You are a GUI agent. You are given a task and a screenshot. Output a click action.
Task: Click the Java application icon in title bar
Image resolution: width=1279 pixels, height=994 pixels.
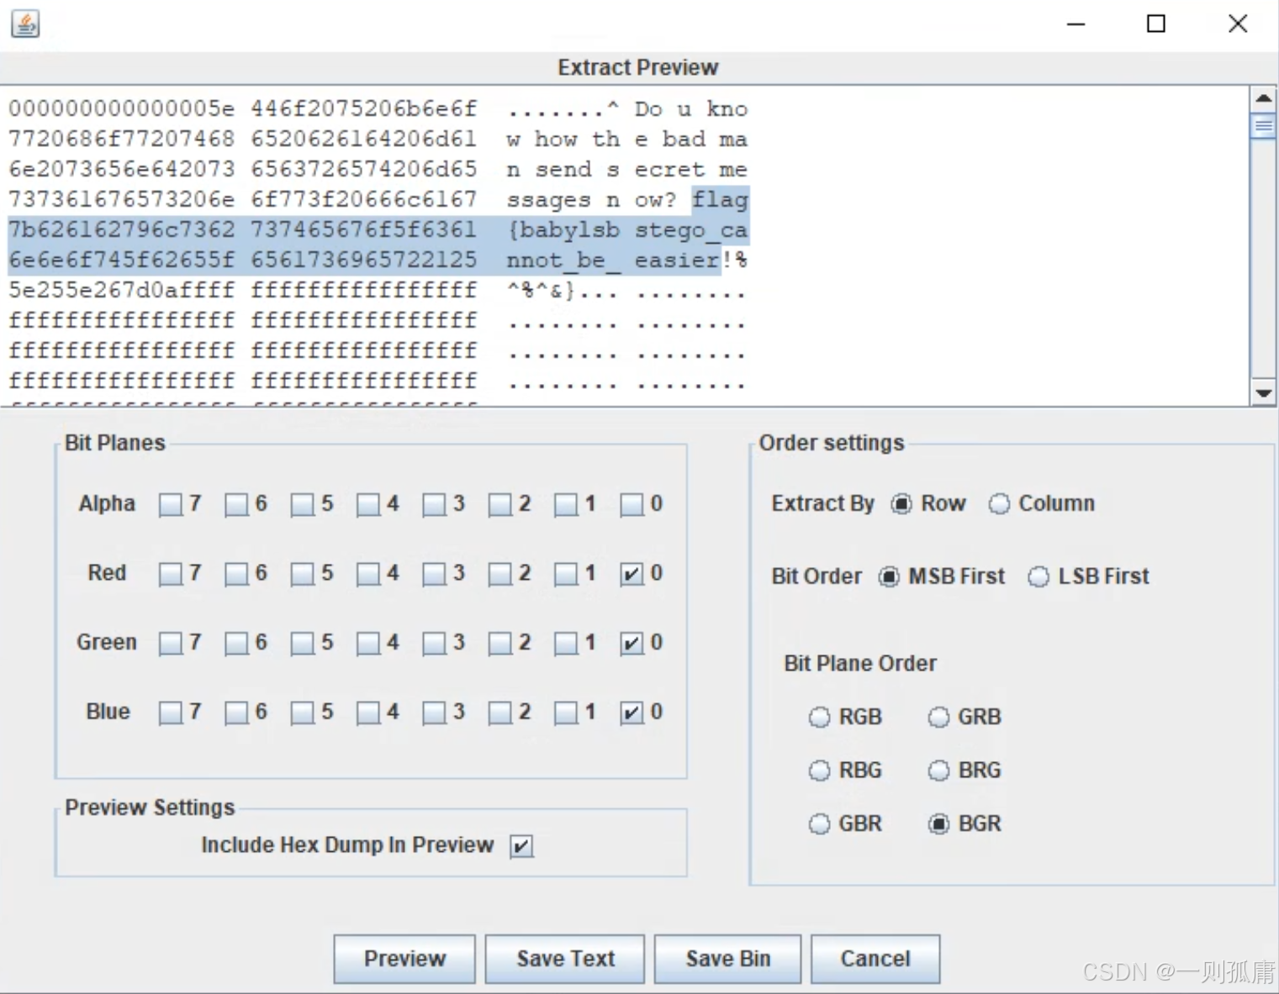coord(24,24)
